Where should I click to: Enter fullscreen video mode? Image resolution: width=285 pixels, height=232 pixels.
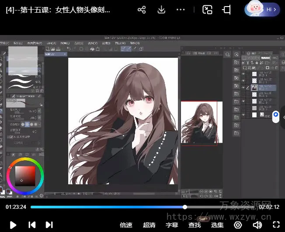(276, 225)
